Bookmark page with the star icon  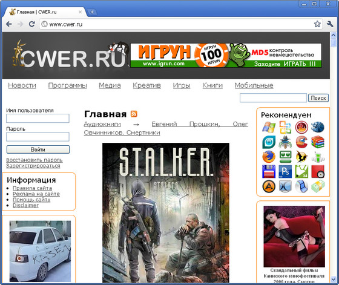[317, 24]
